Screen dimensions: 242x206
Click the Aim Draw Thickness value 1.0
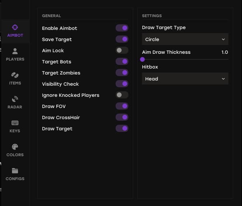coord(224,52)
